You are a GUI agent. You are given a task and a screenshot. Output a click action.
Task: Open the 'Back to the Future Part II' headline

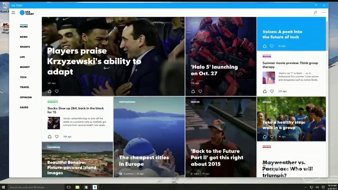pyautogui.click(x=217, y=158)
